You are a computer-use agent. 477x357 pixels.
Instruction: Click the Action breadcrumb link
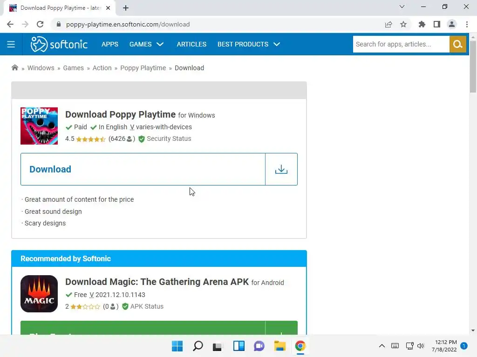102,68
